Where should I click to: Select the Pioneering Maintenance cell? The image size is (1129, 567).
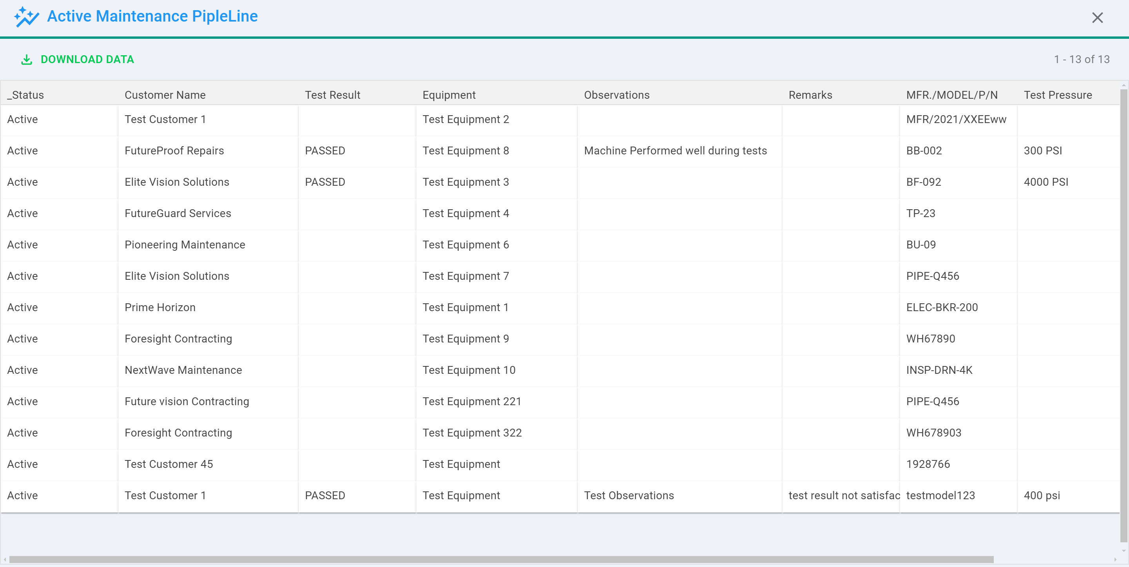pos(208,245)
